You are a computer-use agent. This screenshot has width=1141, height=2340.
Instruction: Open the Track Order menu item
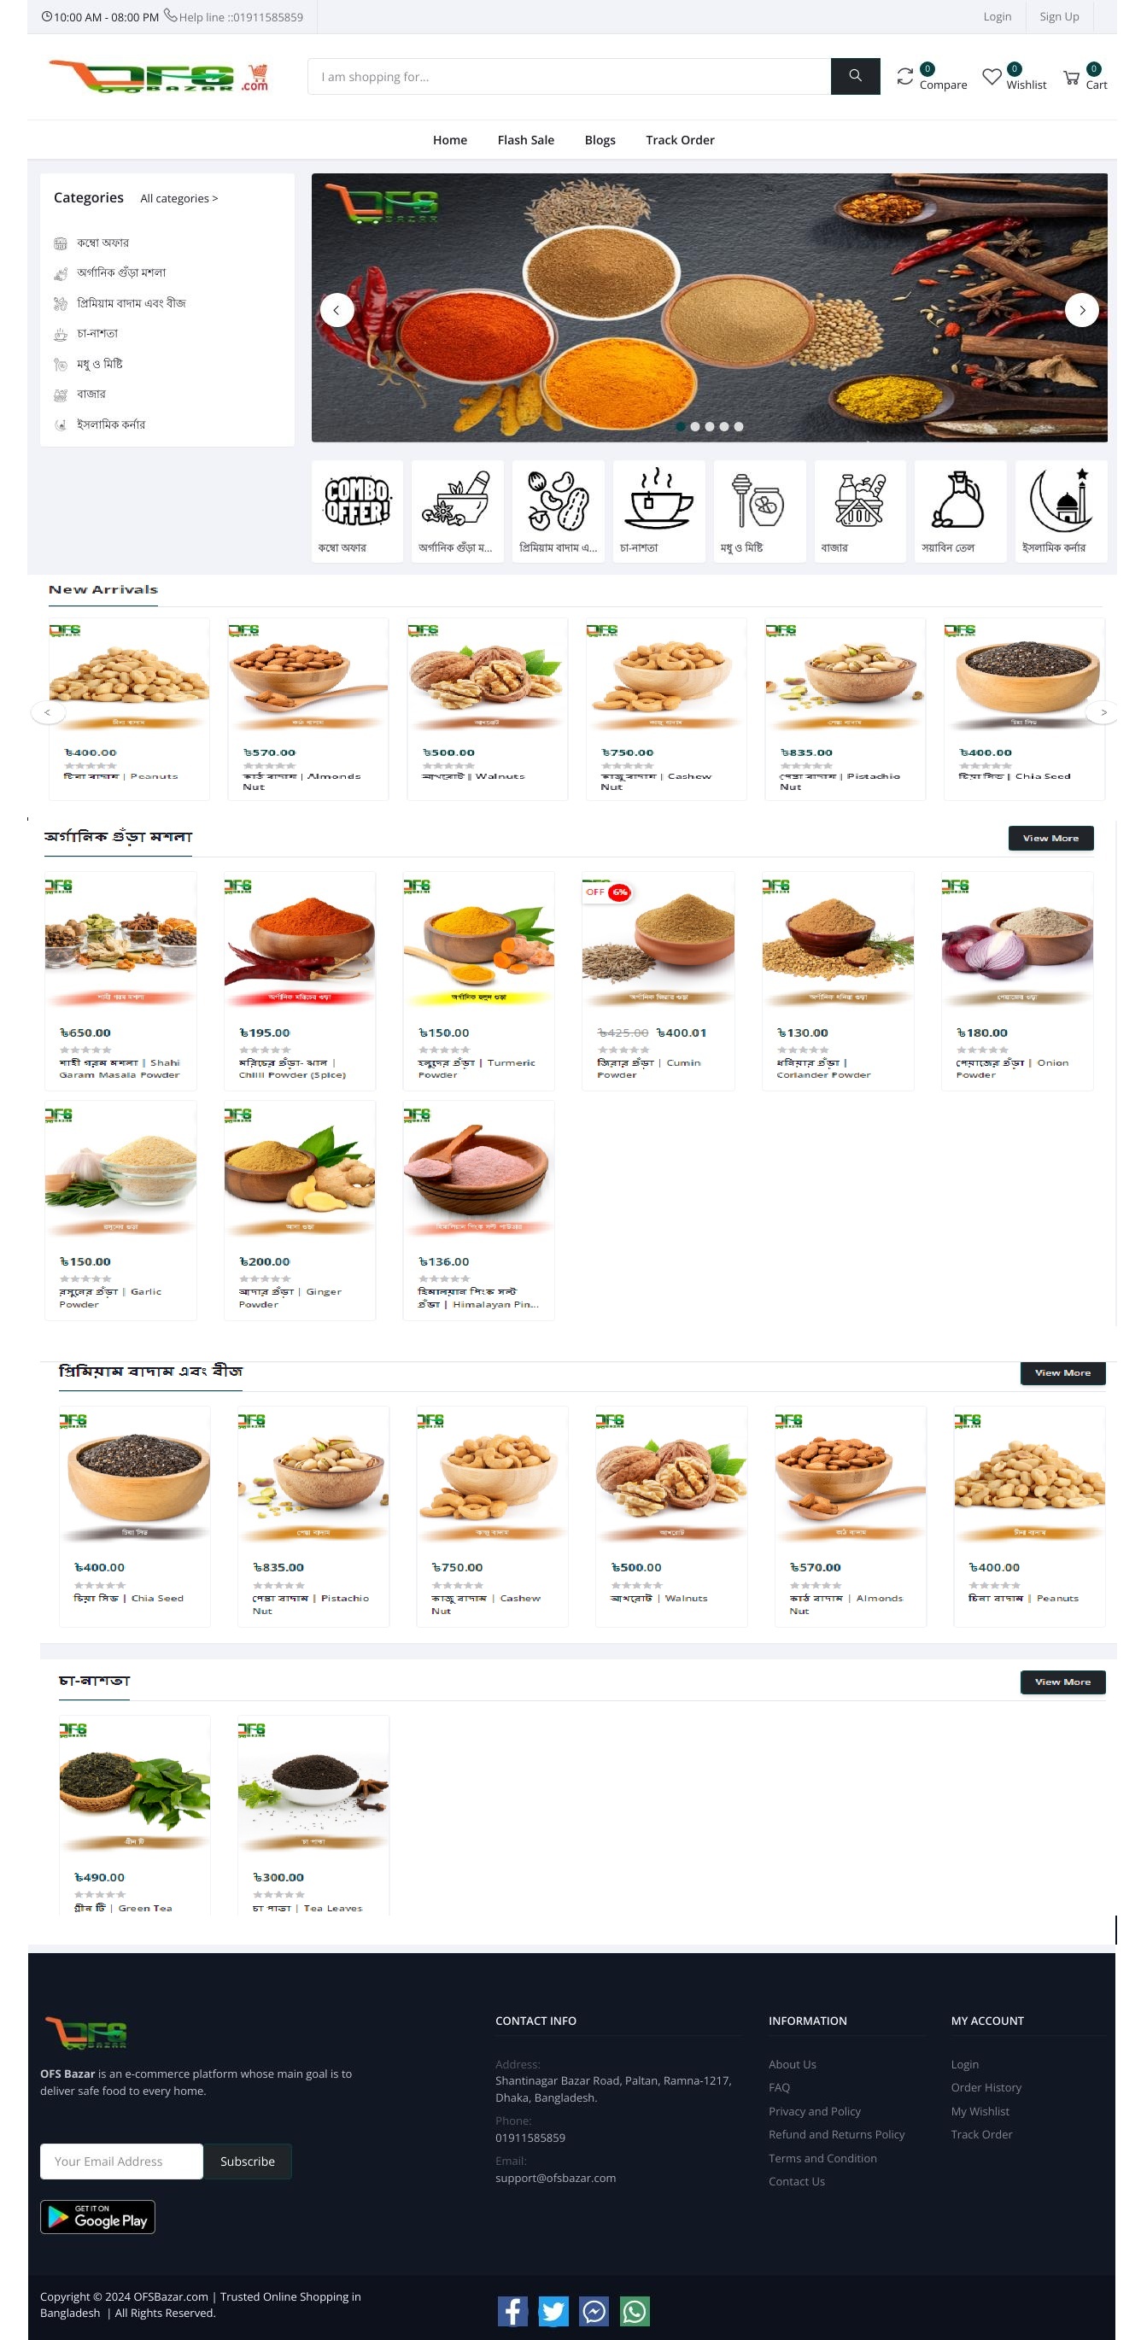680,140
